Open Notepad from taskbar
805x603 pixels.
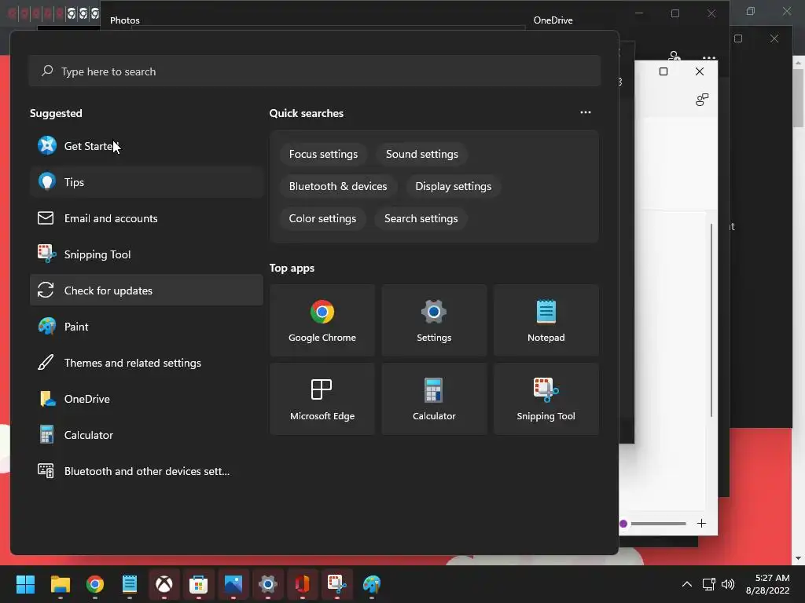point(130,584)
